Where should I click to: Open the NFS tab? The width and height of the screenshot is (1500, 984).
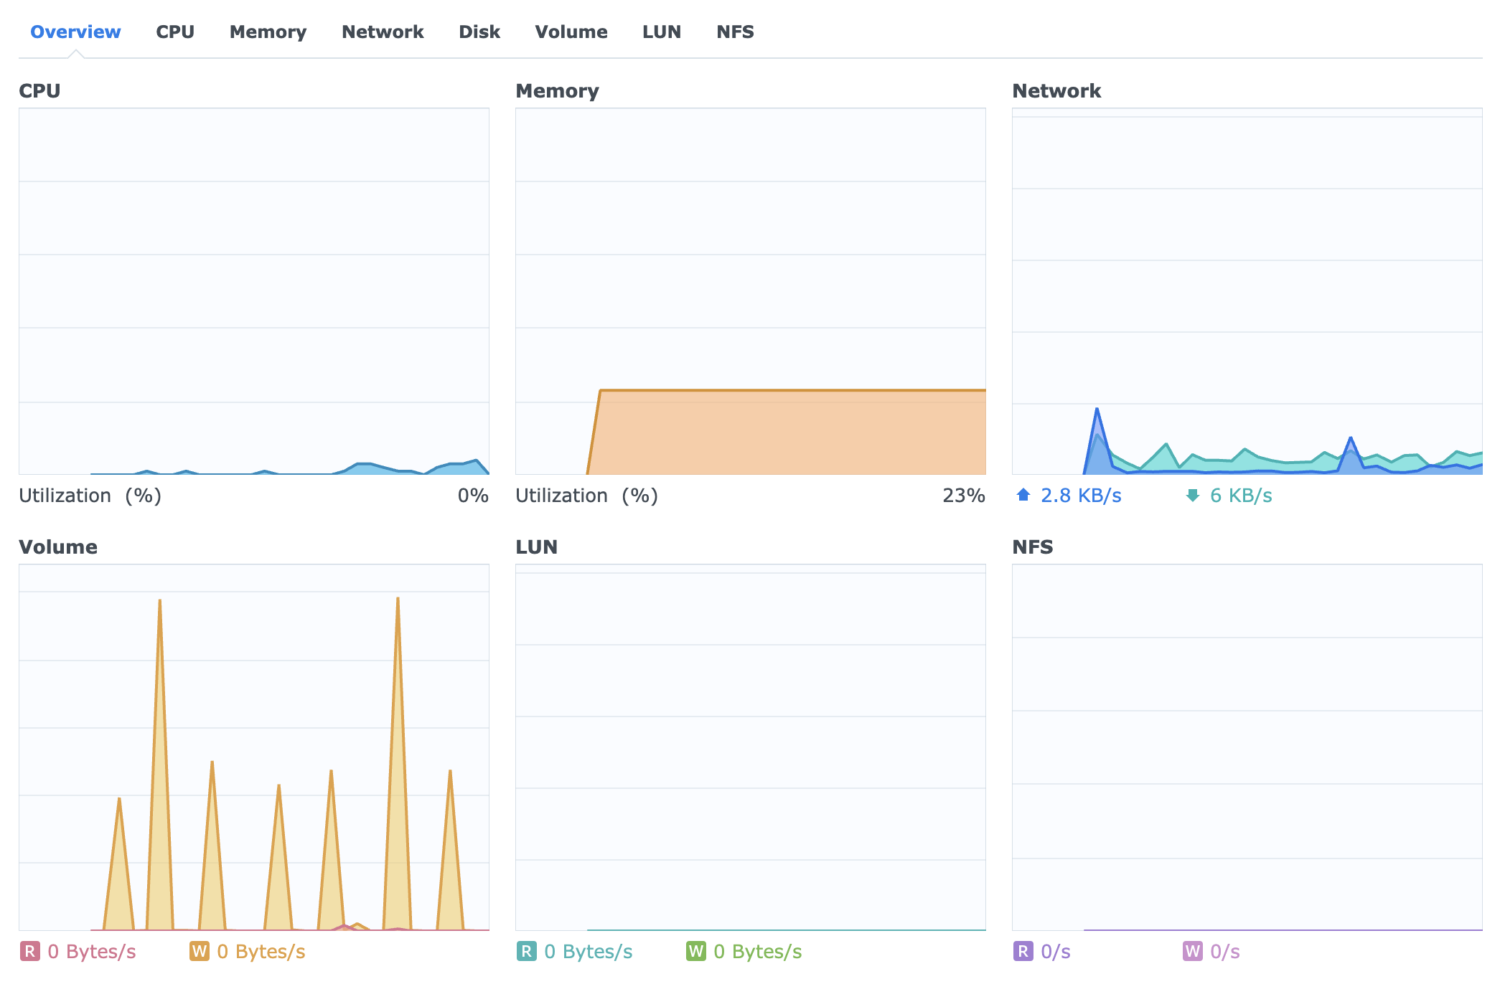coord(735,32)
